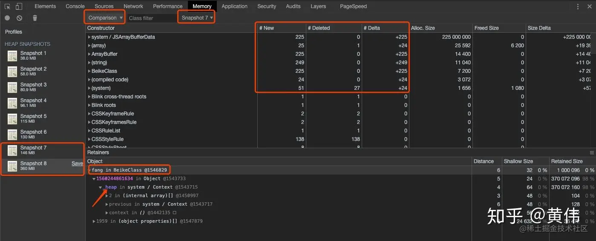Expand the CSSStyleRule constructor row
The height and width of the screenshot is (241, 596).
[89, 139]
